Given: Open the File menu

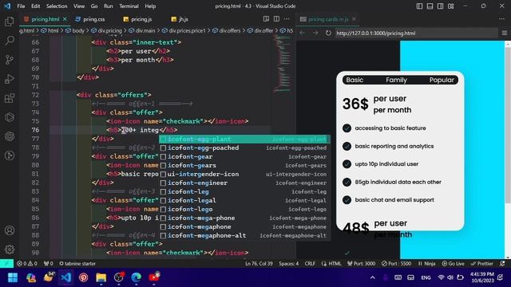Looking at the screenshot, I should [21, 6].
